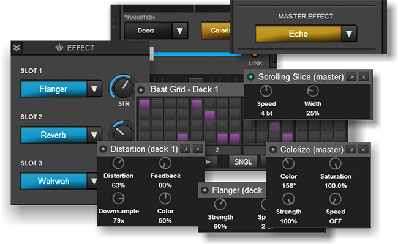Close the Scrolling Slice (master) window

point(364,77)
